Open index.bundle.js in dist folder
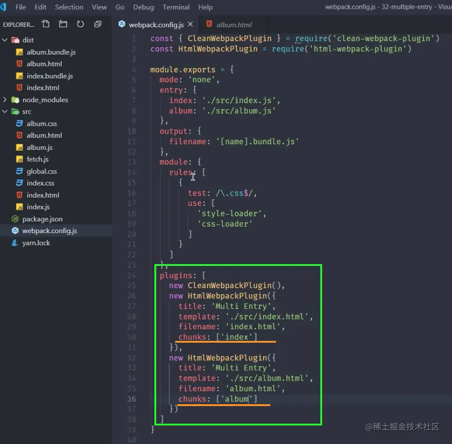The height and width of the screenshot is (444, 452). click(x=50, y=76)
